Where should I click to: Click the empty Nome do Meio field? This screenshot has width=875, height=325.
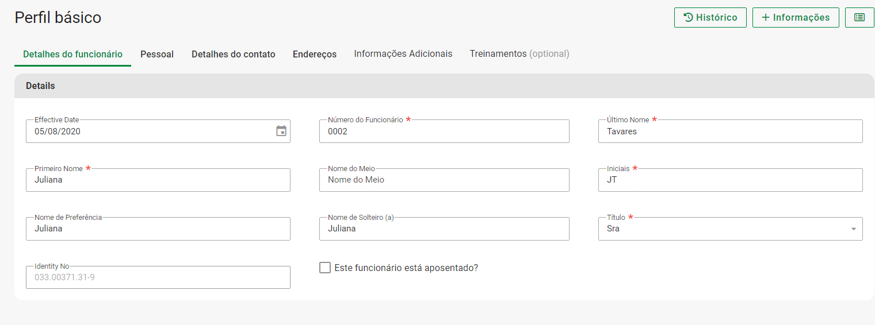point(444,180)
